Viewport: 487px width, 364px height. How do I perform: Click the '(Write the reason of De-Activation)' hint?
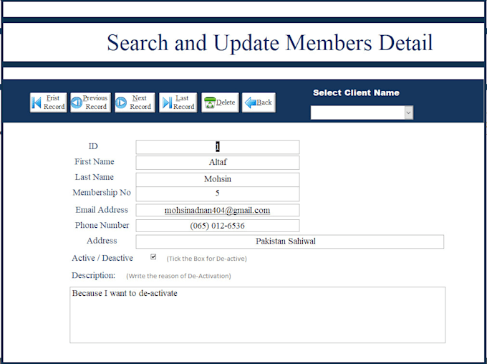178,276
